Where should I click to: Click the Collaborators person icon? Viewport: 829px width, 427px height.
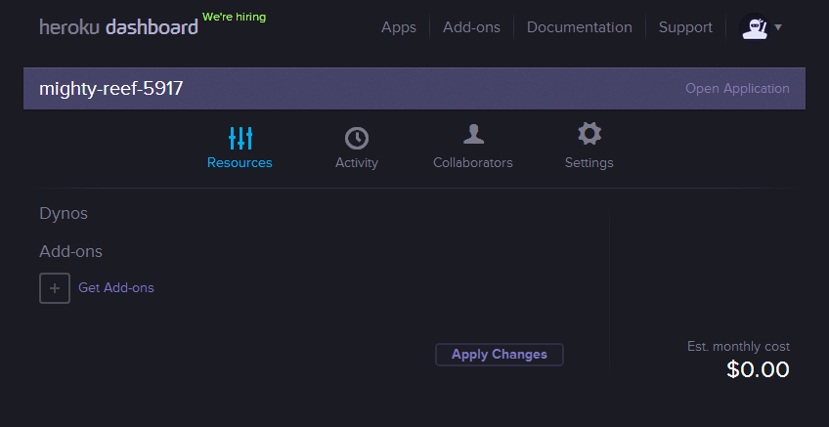[x=473, y=134]
